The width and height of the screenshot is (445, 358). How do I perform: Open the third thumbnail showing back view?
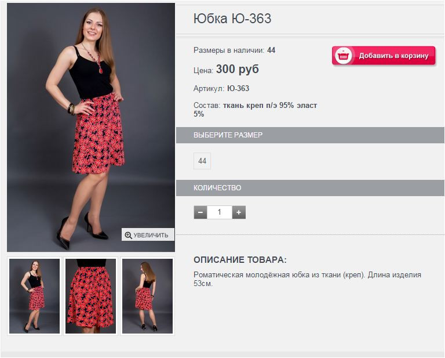147,296
